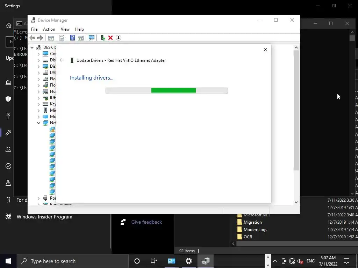Click Command Prompt scrollbar down arrow
The image size is (358, 268).
[x=352, y=193]
